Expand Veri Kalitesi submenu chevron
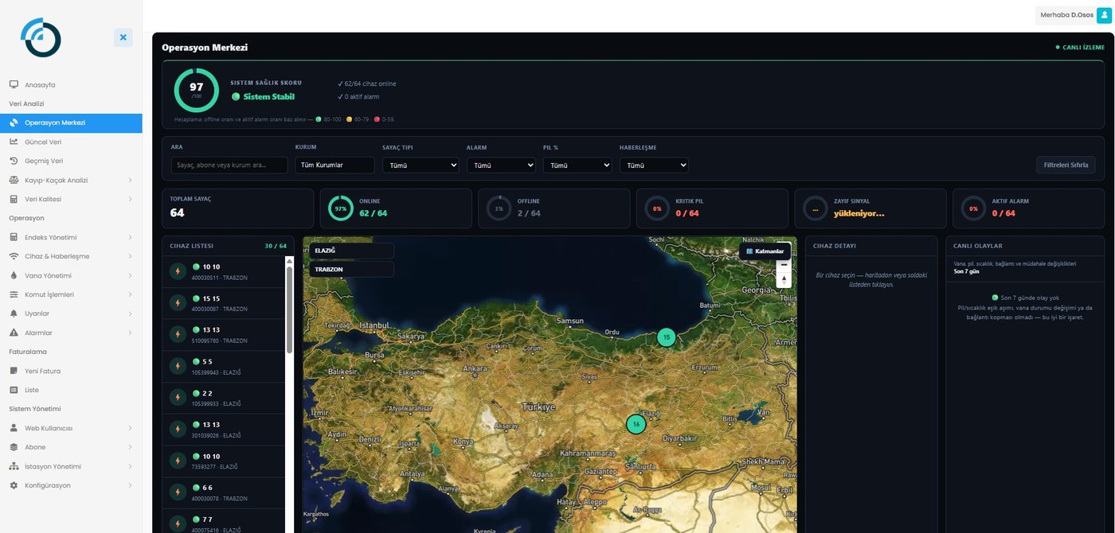Screen dimensions: 1115x533 130,199
